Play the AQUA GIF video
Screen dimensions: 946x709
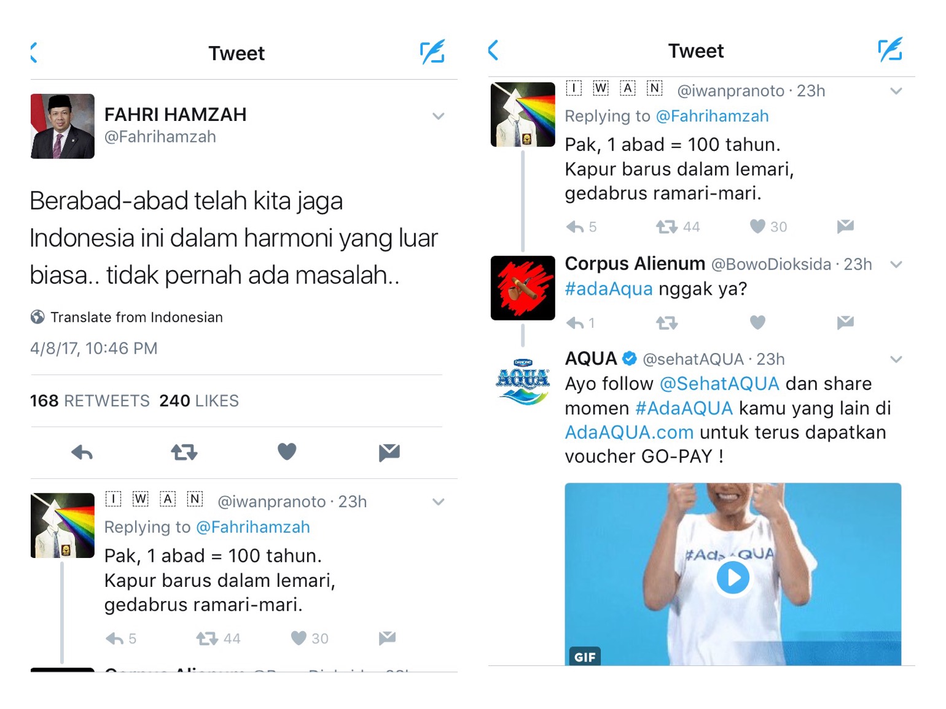(x=733, y=578)
